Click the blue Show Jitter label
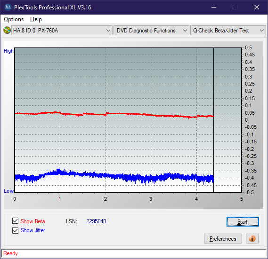This screenshot has width=268, height=259. pyautogui.click(x=33, y=230)
